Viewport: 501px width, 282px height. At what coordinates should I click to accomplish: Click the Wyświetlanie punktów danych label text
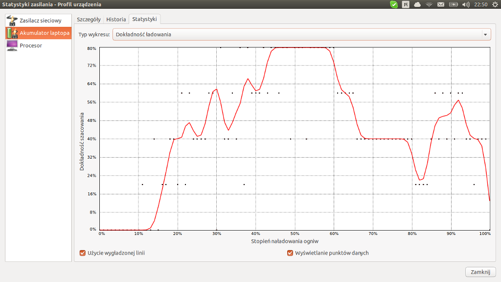(332, 253)
